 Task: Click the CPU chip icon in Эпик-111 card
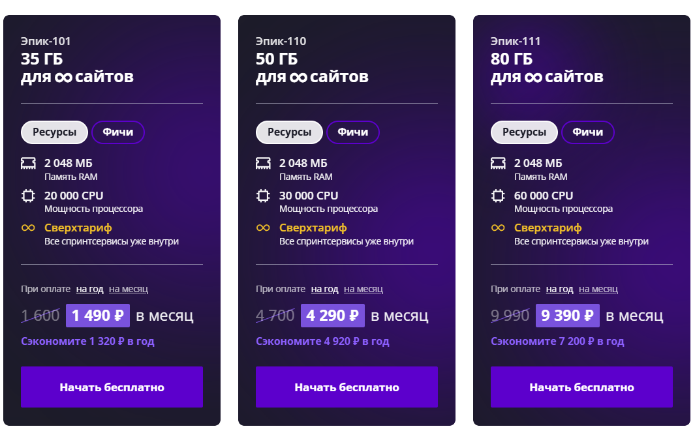(x=498, y=196)
